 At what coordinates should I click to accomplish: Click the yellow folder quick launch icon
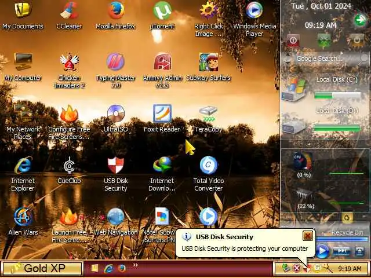[x=94, y=268]
